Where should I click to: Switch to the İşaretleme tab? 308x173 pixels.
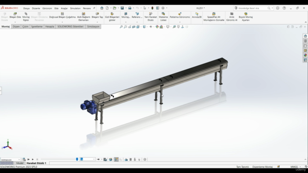pos(37,26)
